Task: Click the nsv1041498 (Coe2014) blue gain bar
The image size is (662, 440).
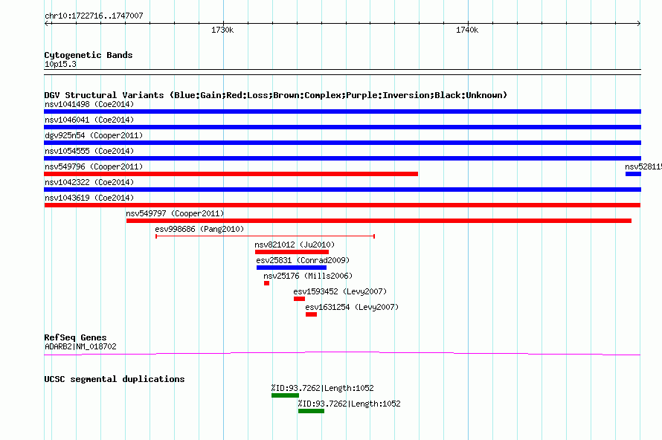Action: [342, 111]
